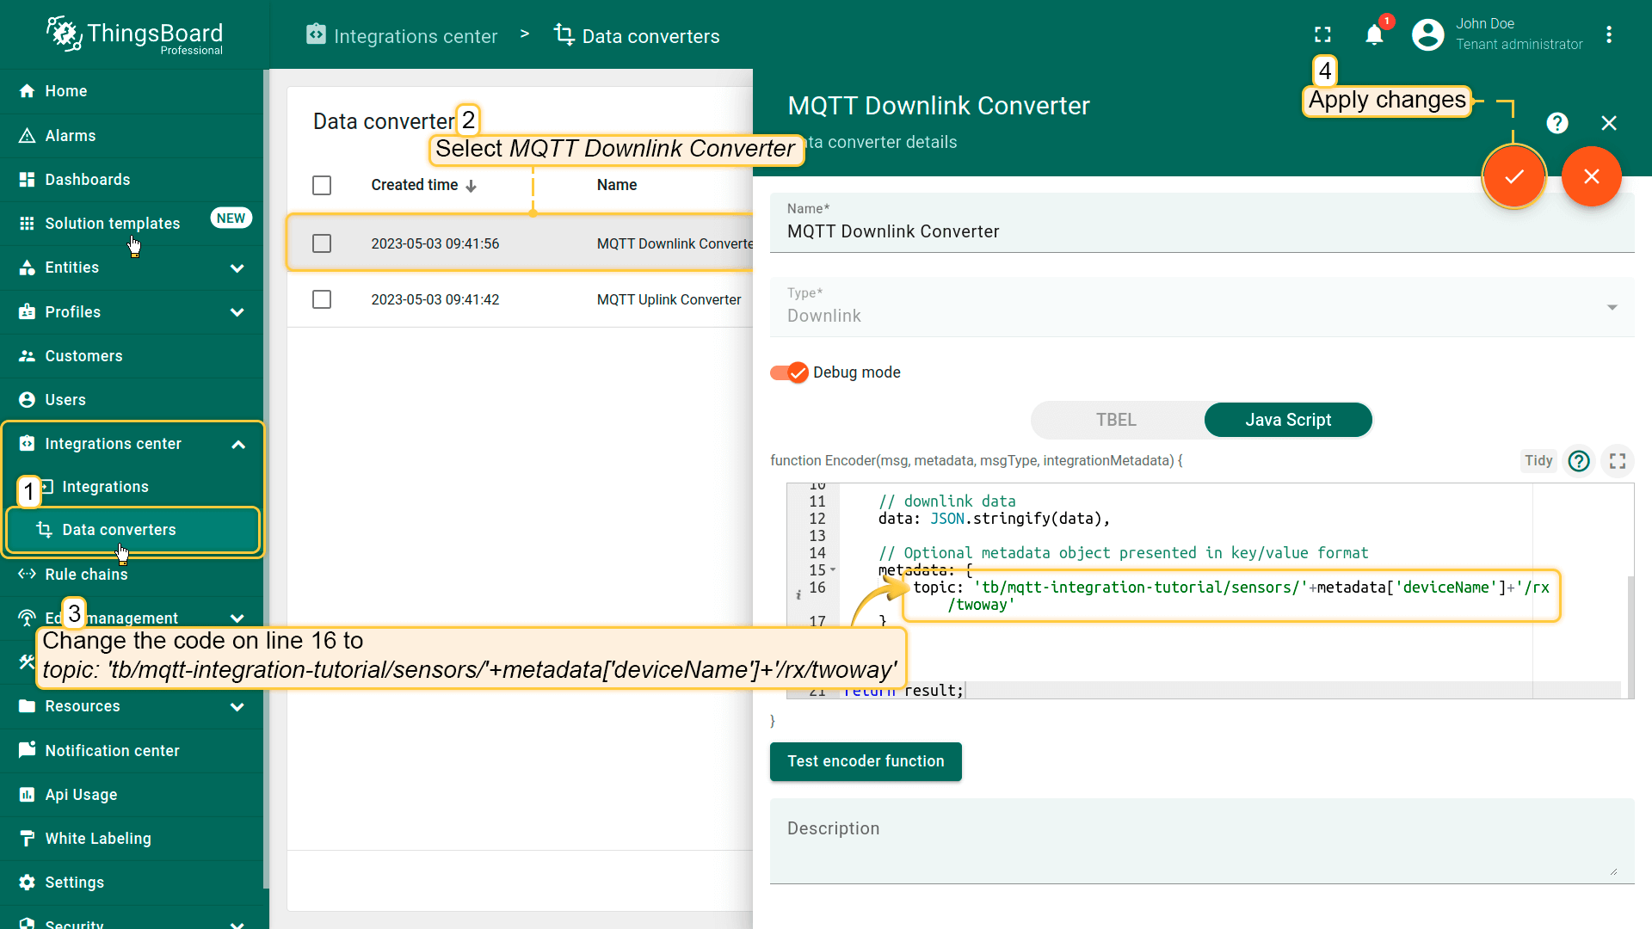Check the MQTT Downlink Converter row checkbox
The height and width of the screenshot is (929, 1652).
pyautogui.click(x=322, y=243)
